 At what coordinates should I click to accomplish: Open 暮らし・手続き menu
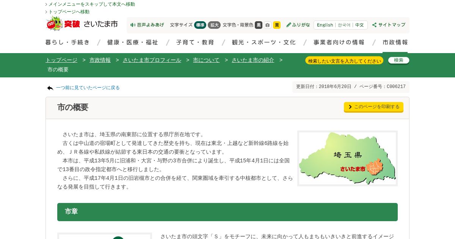pyautogui.click(x=68, y=42)
